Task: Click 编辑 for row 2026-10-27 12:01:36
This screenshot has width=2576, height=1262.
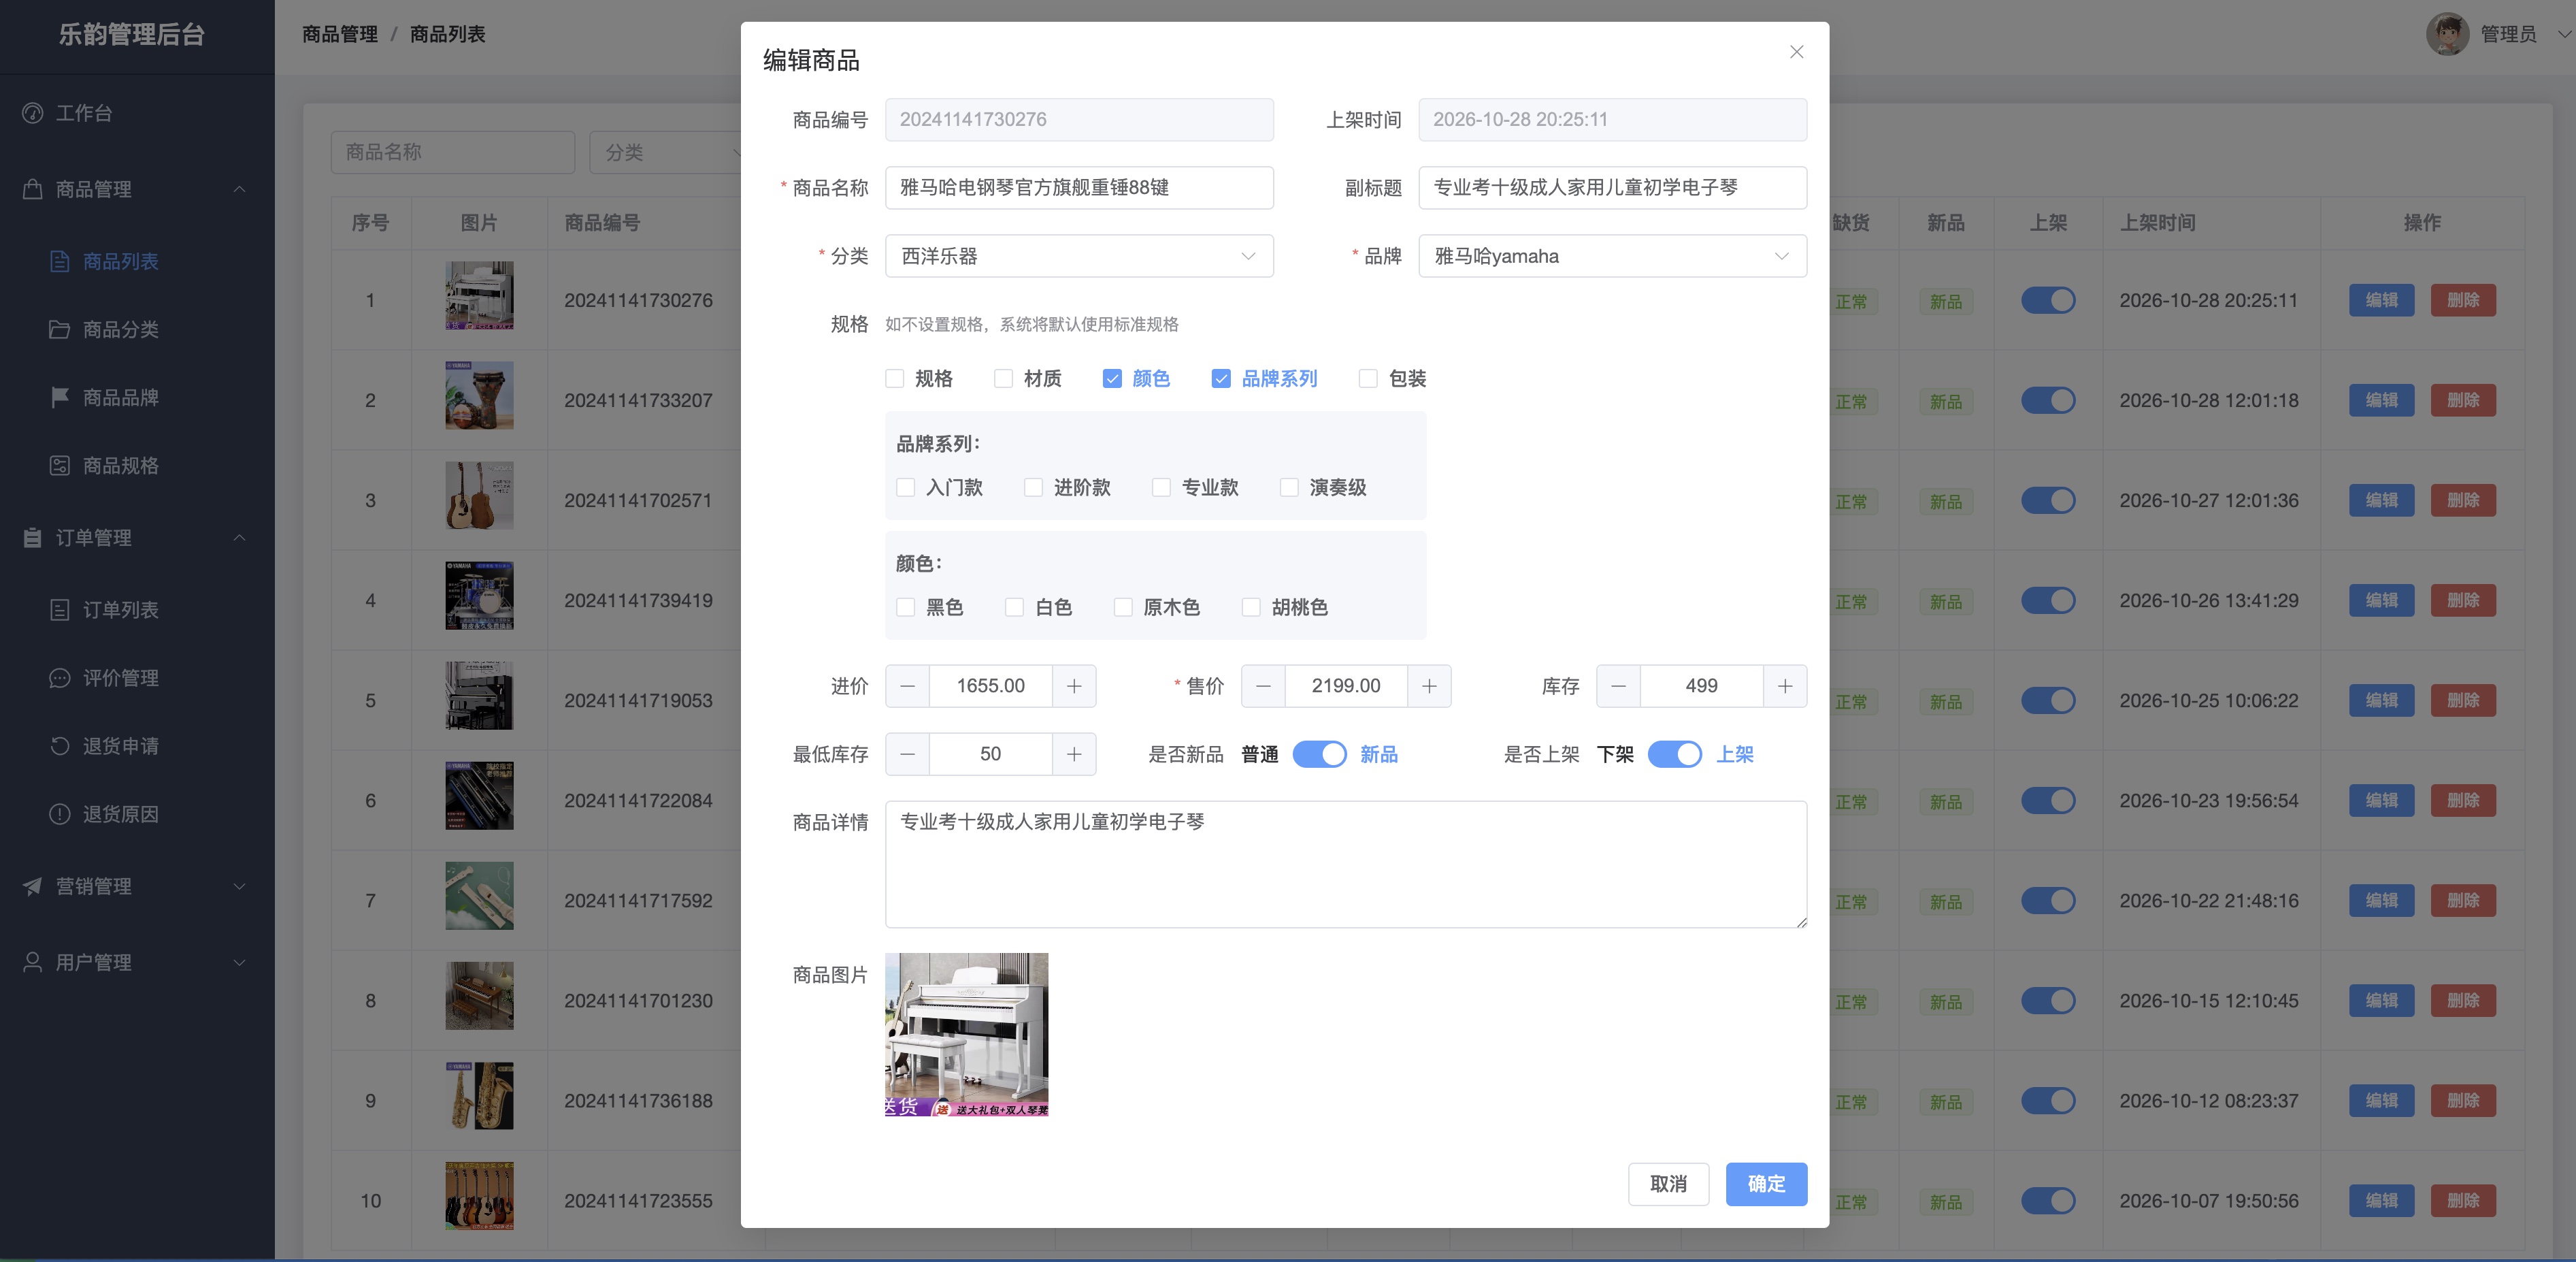Action: (x=2381, y=500)
